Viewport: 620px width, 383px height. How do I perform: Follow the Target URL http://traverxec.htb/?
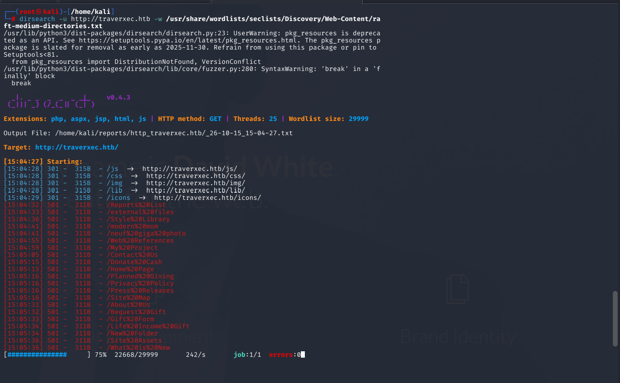[x=77, y=147]
